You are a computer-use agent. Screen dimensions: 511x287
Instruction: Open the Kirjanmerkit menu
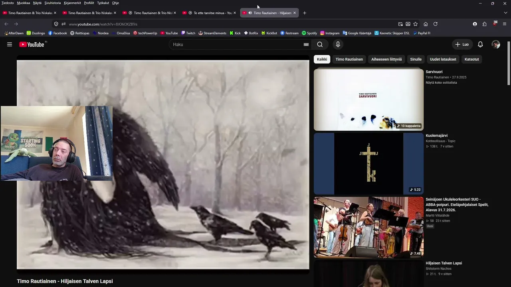(73, 3)
